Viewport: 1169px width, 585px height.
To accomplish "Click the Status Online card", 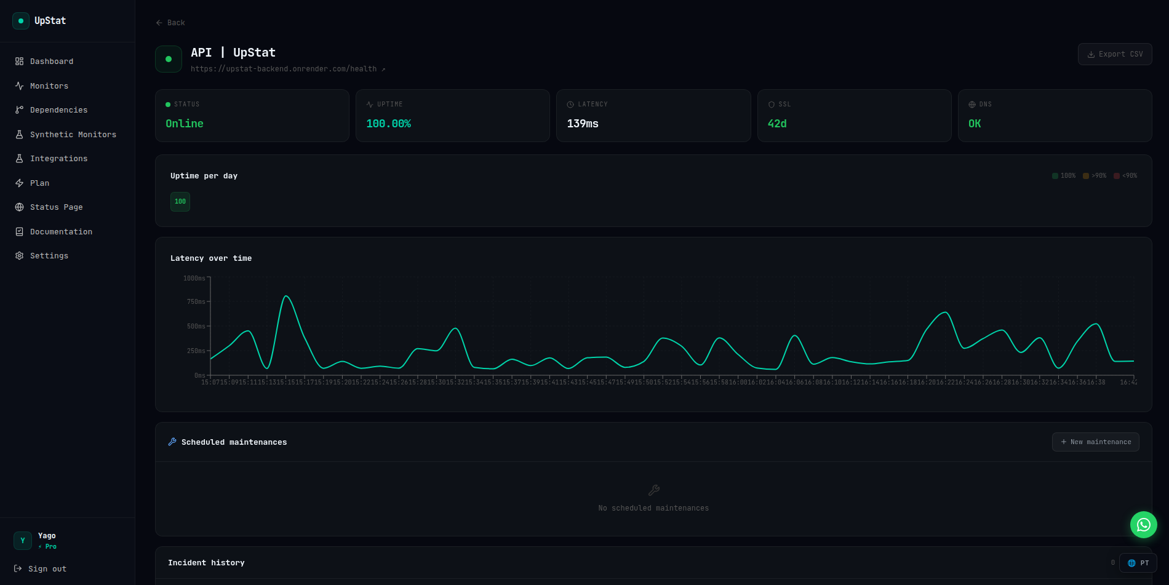I will (x=252, y=116).
